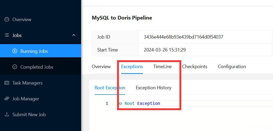Click the Submit New Job upload icon
The height and width of the screenshot is (131, 273).
tap(7, 114)
